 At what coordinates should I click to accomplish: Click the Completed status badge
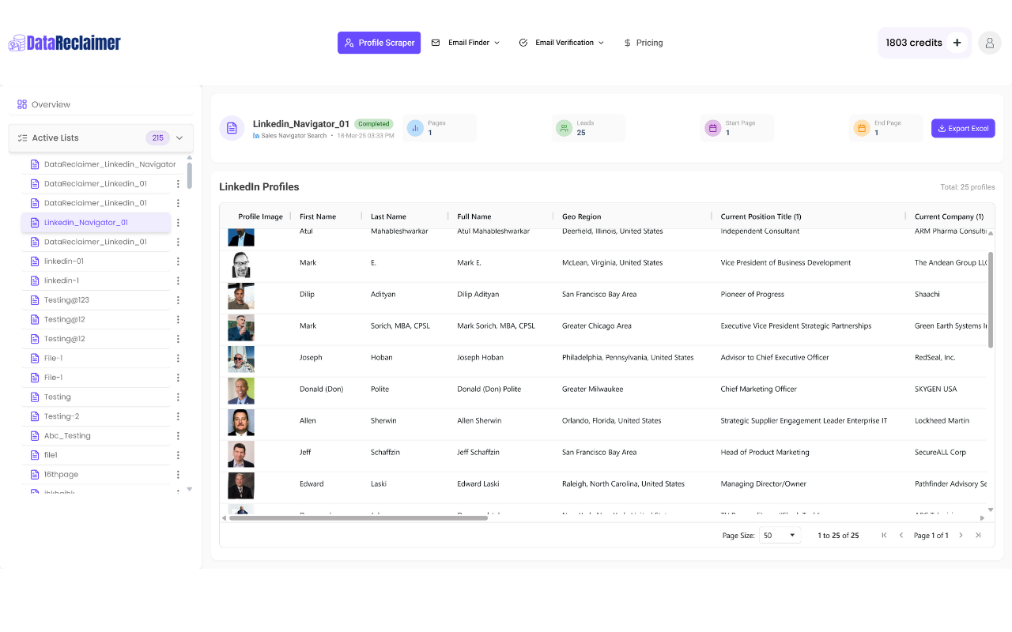(x=373, y=124)
